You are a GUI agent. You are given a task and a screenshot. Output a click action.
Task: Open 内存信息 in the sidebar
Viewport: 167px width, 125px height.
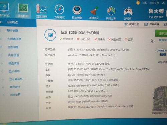(13, 55)
